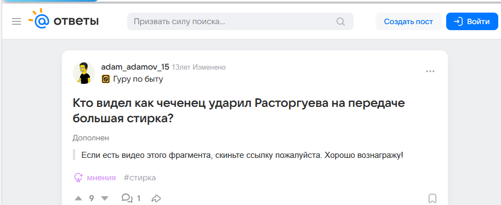This screenshot has height=205, width=501.
Task: Open the comments bubble icon
Action: click(x=127, y=198)
